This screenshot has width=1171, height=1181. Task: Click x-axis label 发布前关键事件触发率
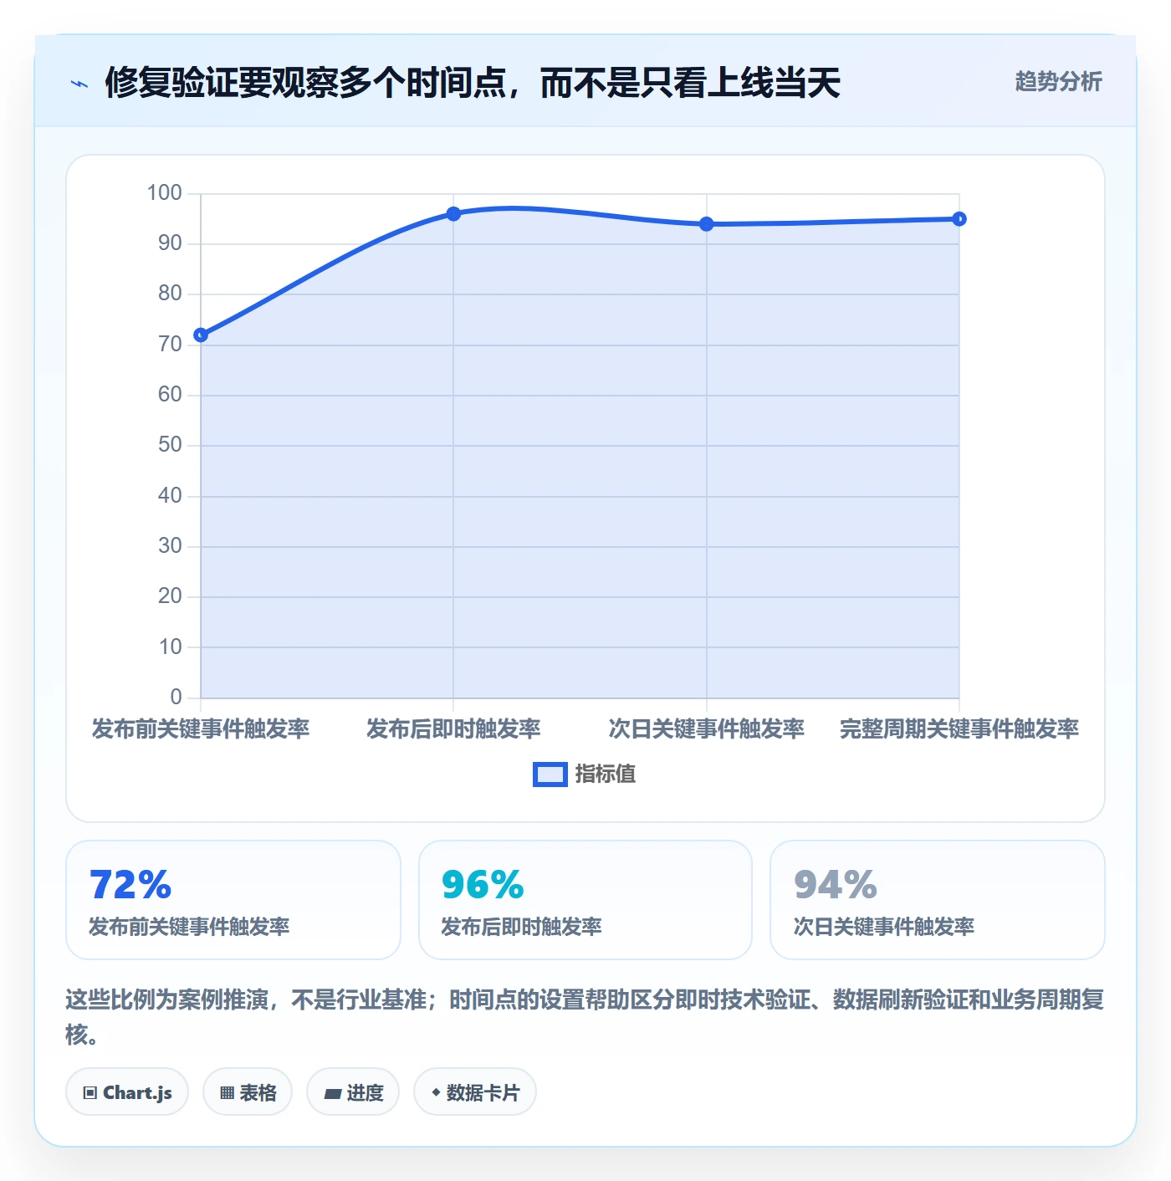[201, 729]
